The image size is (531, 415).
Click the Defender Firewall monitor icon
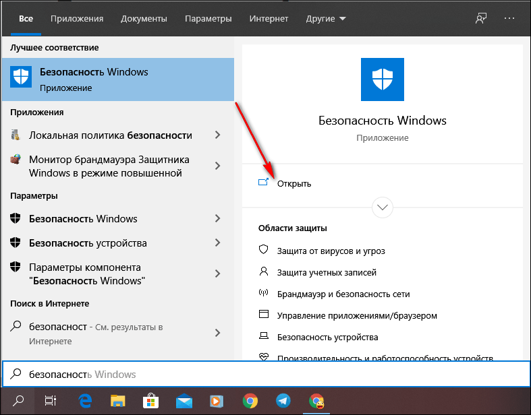click(x=16, y=159)
